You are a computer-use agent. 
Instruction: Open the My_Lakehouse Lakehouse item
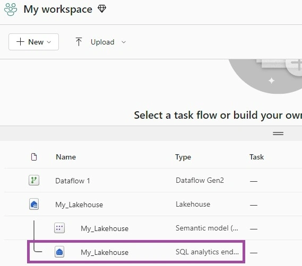79,205
